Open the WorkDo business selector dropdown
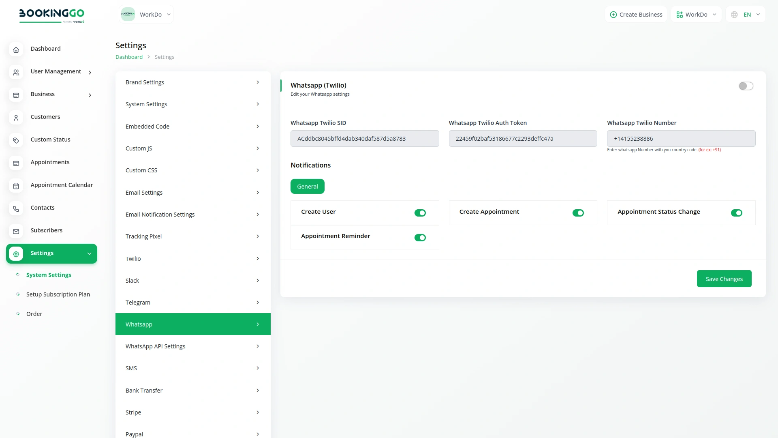The height and width of the screenshot is (438, 778). coord(146,14)
